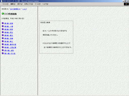Click the Internet Explorer page icon in the title bar
Image resolution: width=129 pixels, height=96 pixels.
1,1
